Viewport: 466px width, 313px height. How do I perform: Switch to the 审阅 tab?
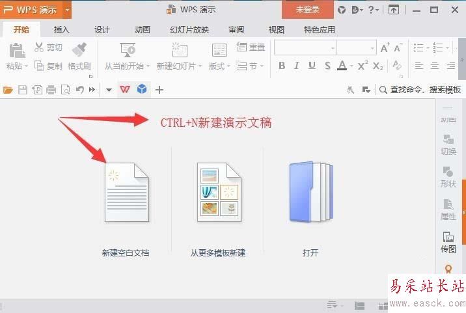[236, 30]
